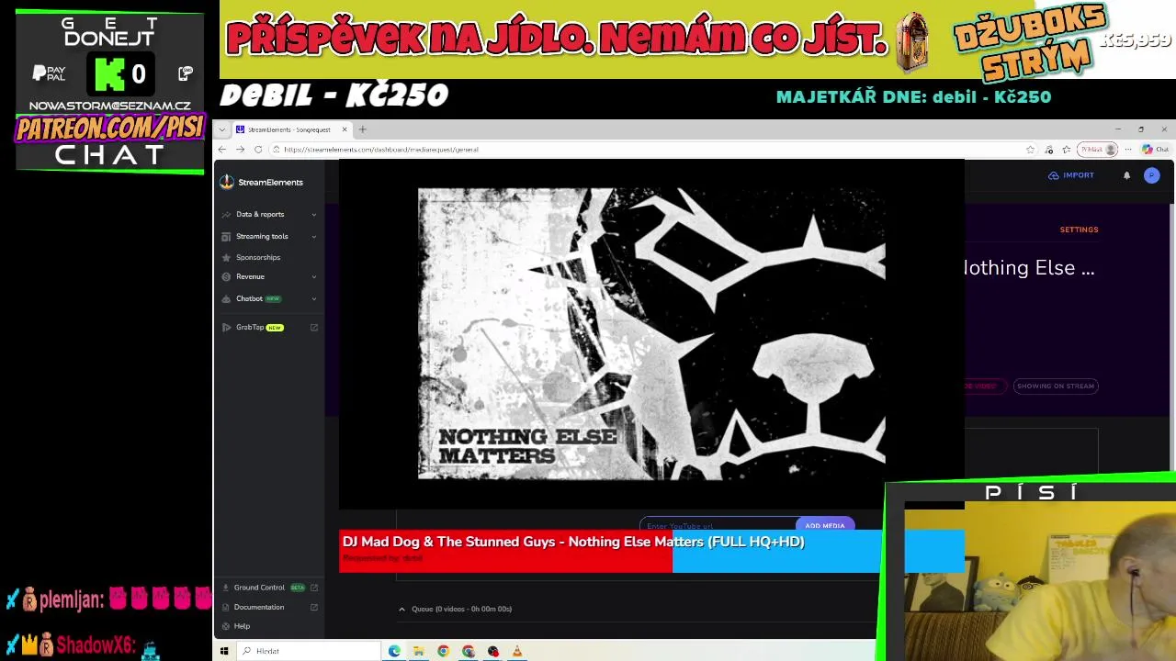
Task: Open Streaming tools section
Action: click(262, 237)
